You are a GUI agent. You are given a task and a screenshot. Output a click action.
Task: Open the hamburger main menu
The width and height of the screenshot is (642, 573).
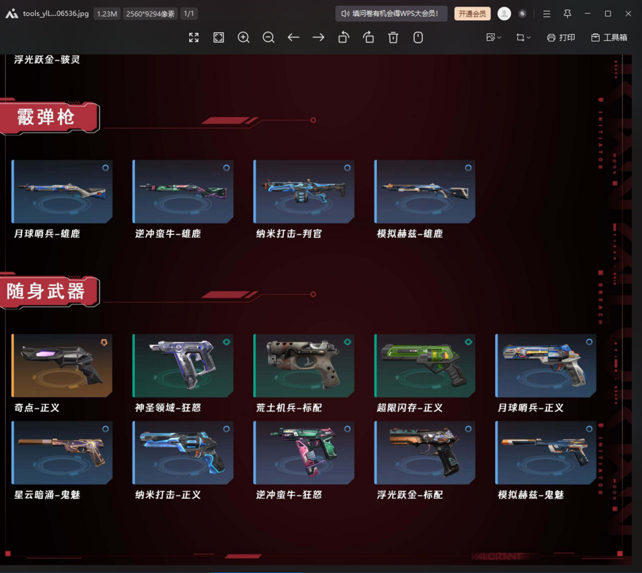point(547,14)
